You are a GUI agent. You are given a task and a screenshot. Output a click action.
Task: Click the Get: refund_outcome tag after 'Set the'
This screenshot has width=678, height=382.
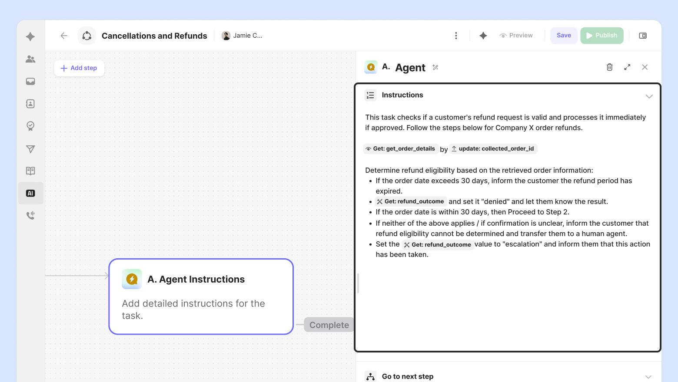tap(438, 245)
